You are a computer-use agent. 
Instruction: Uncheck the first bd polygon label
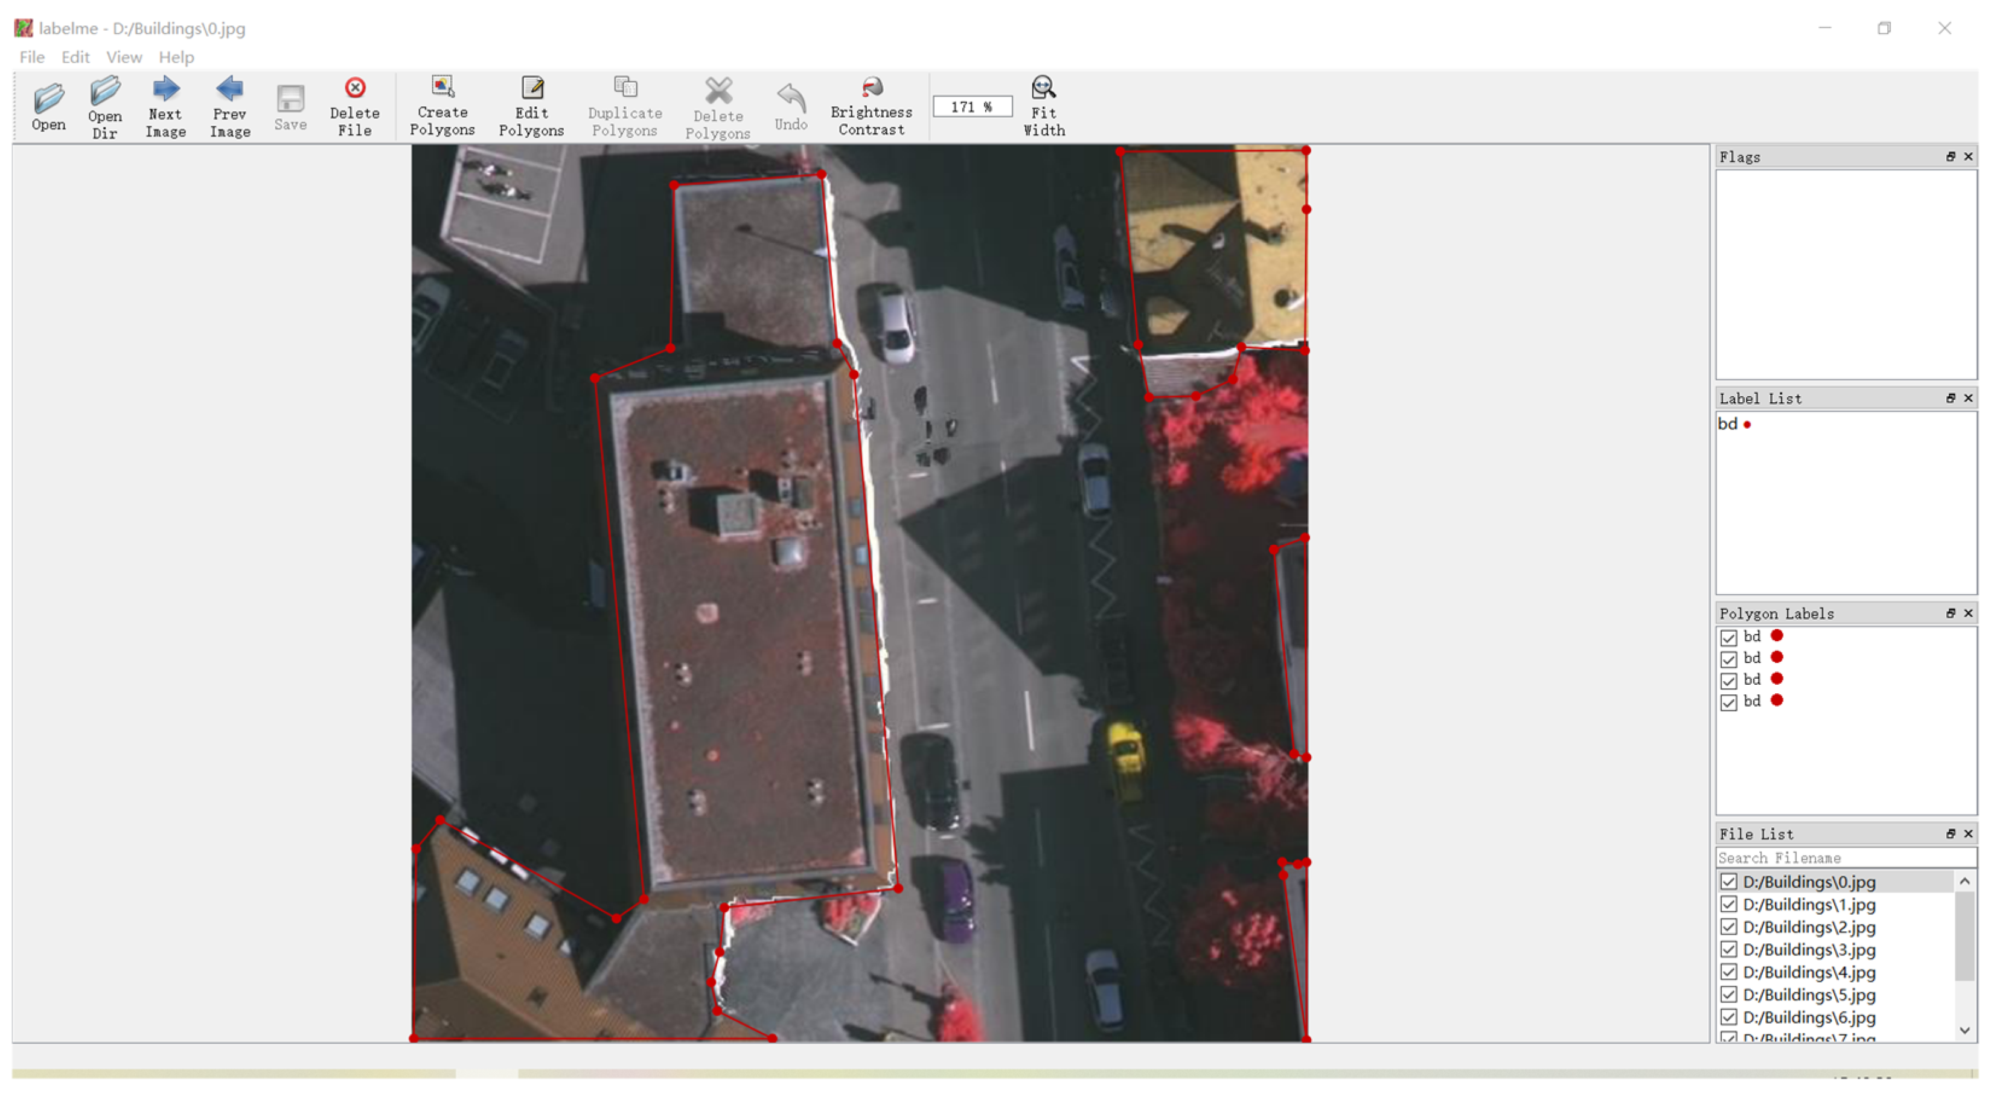(1728, 637)
